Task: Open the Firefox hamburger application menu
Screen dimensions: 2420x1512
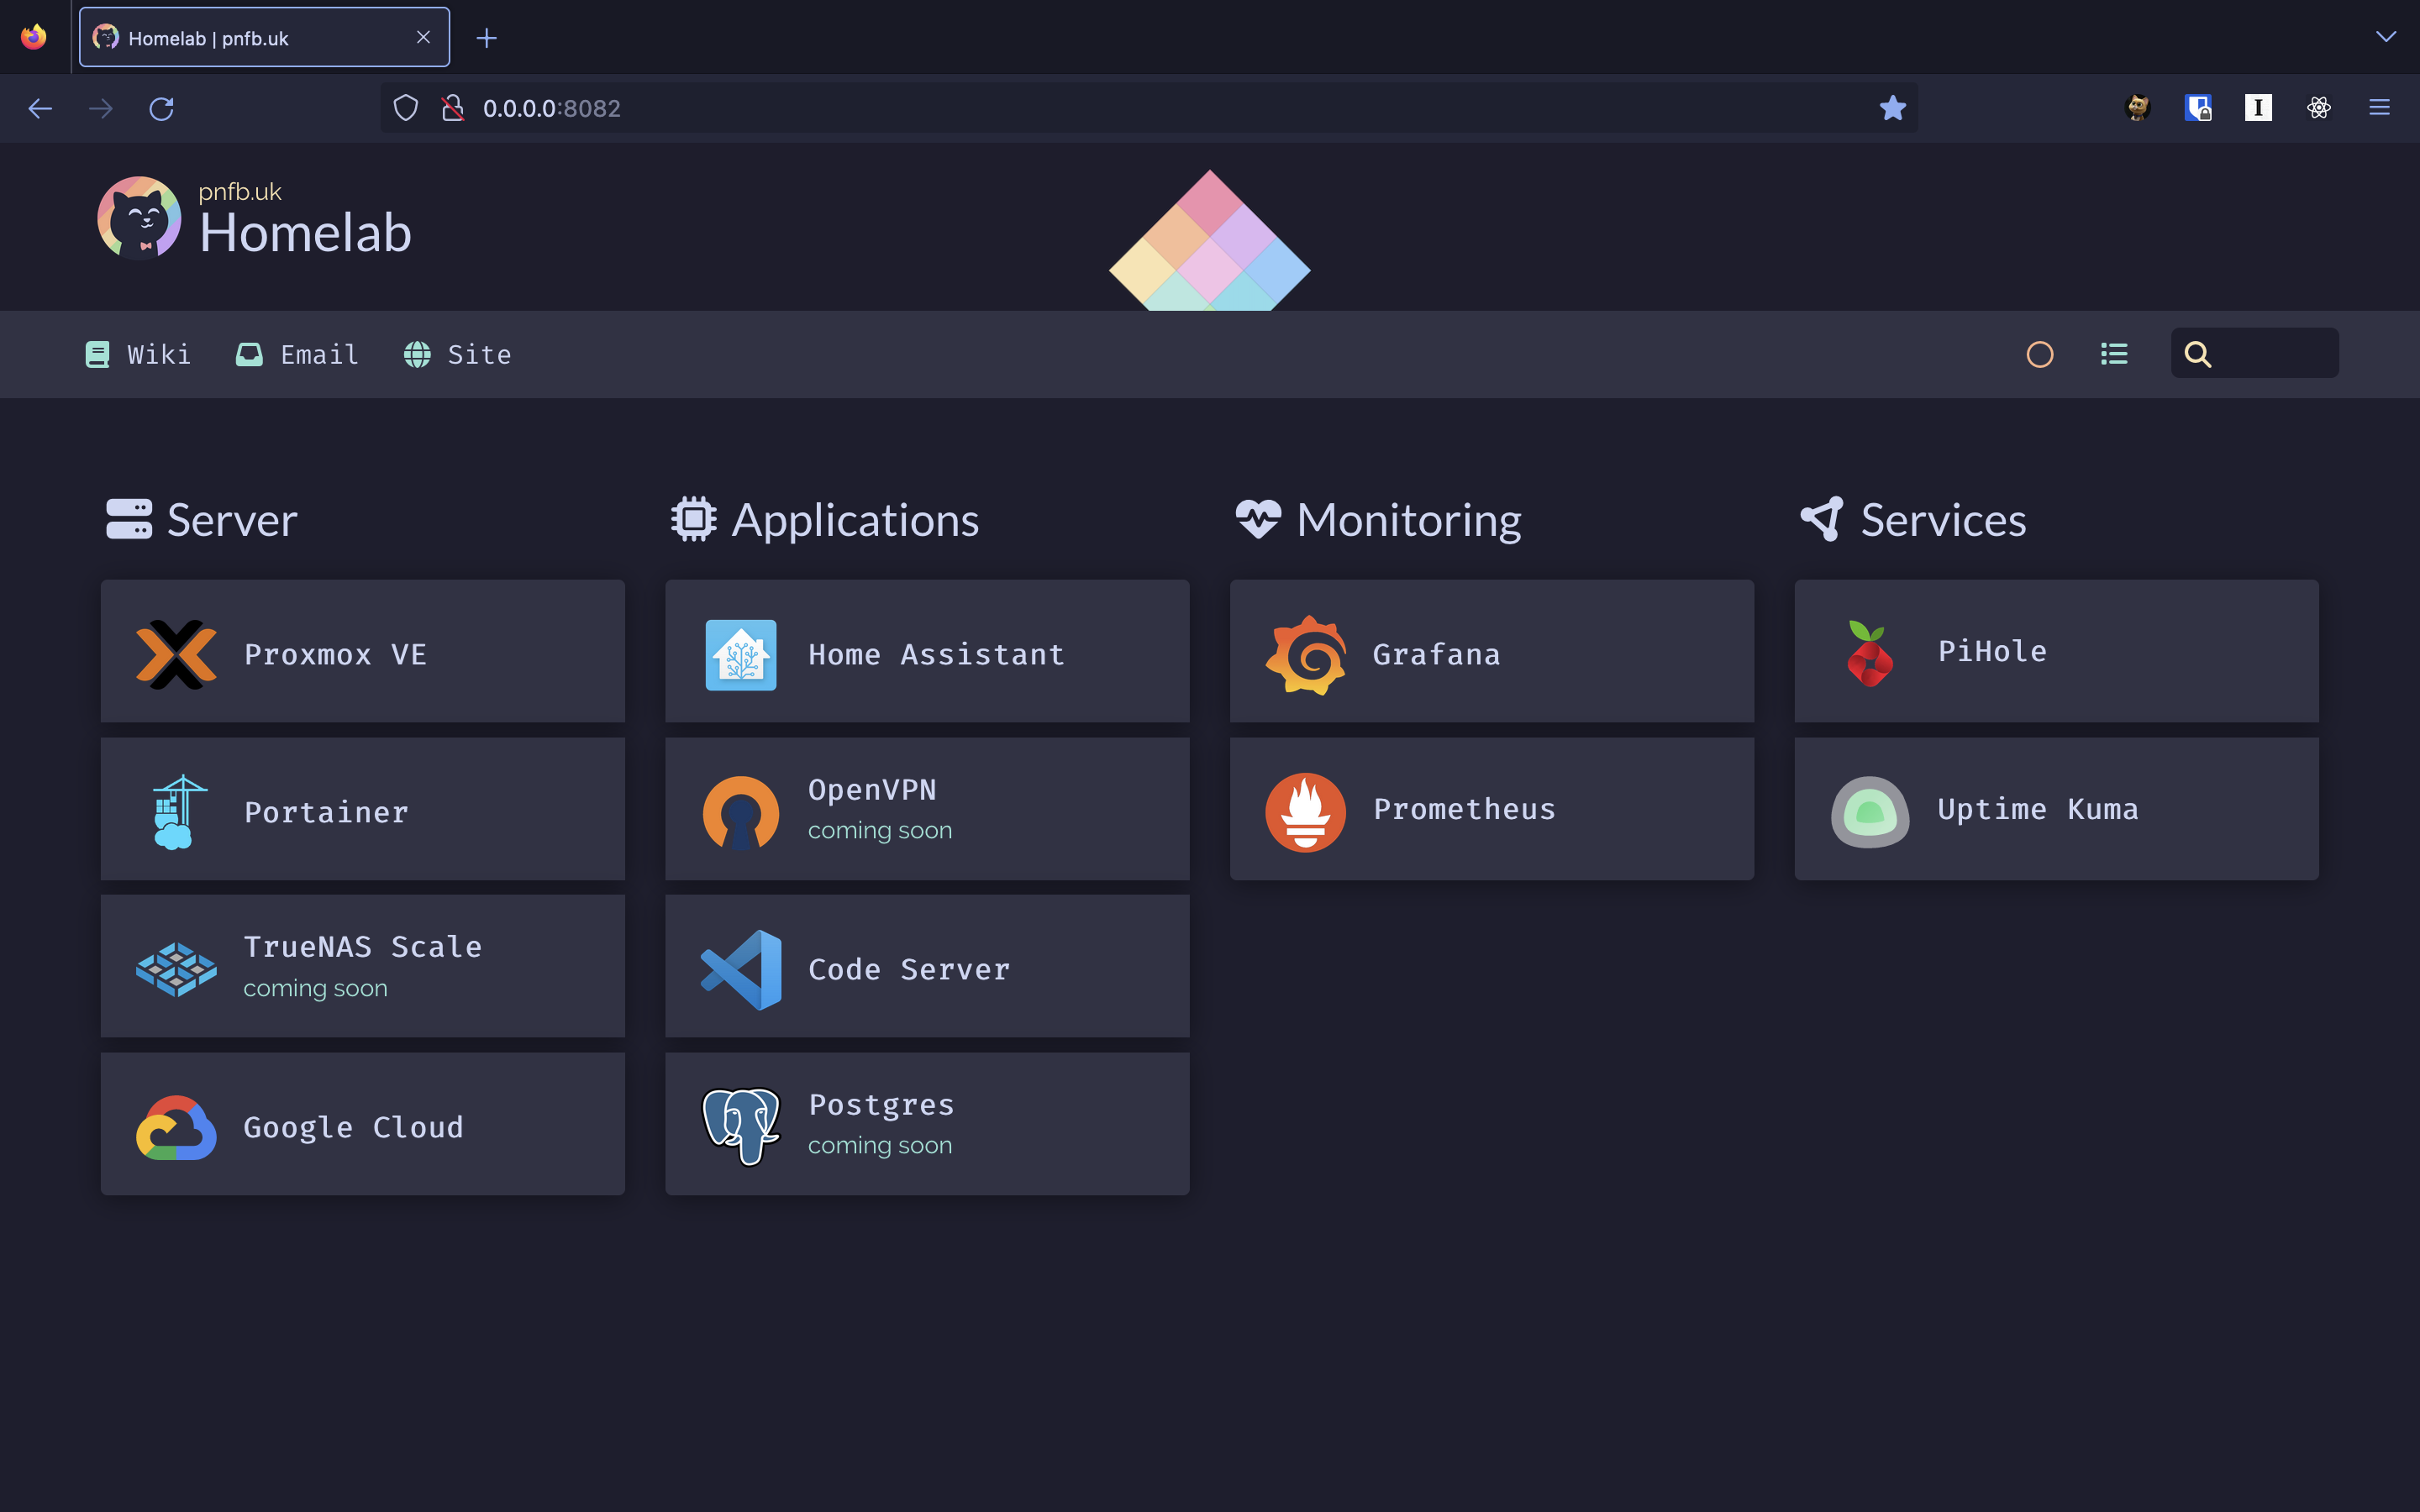Action: pyautogui.click(x=2379, y=108)
